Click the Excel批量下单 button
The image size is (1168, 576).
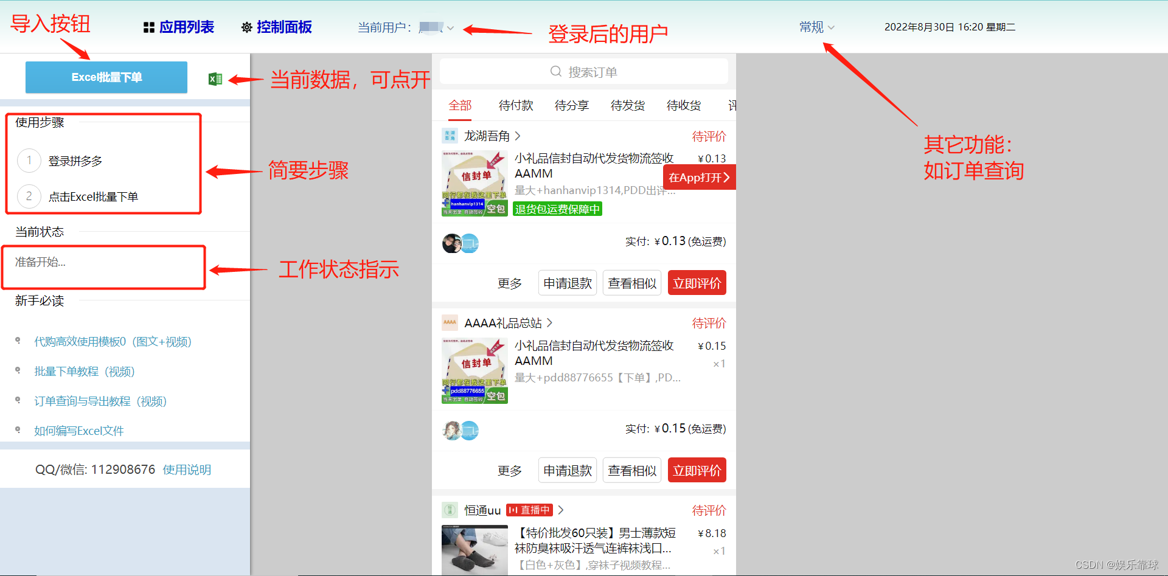106,77
